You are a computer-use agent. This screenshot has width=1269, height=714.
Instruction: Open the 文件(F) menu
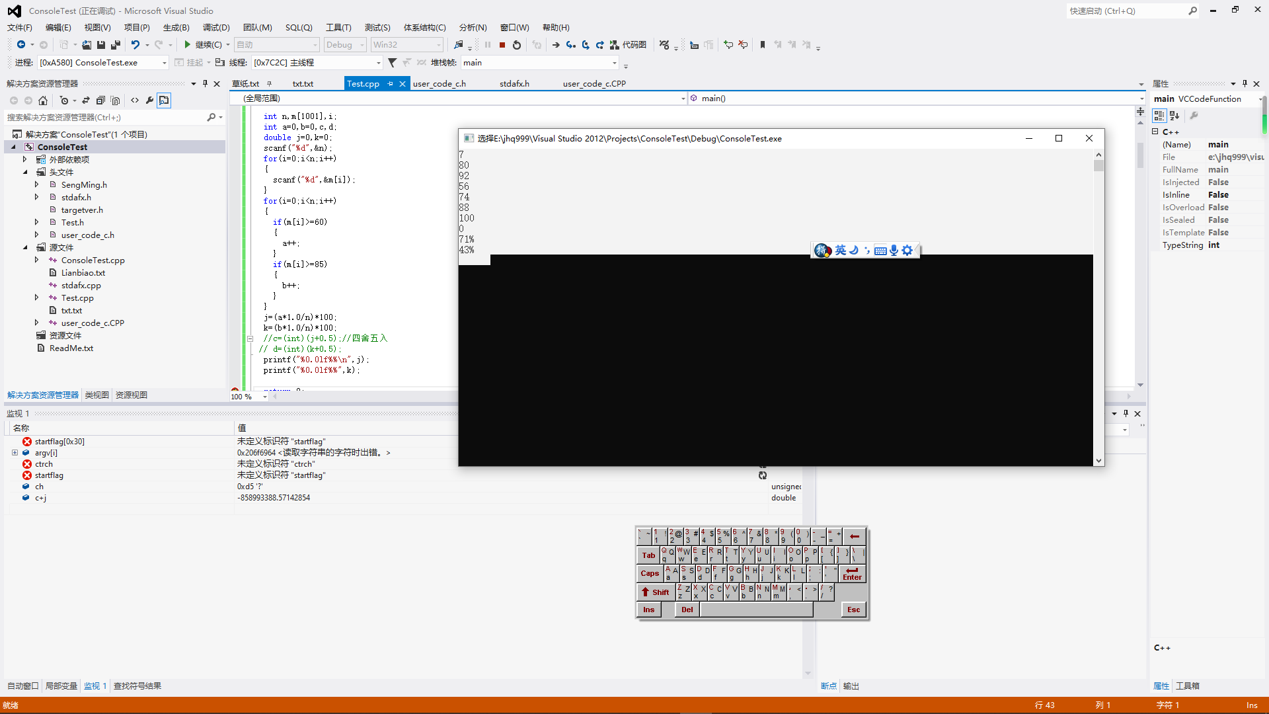19,27
